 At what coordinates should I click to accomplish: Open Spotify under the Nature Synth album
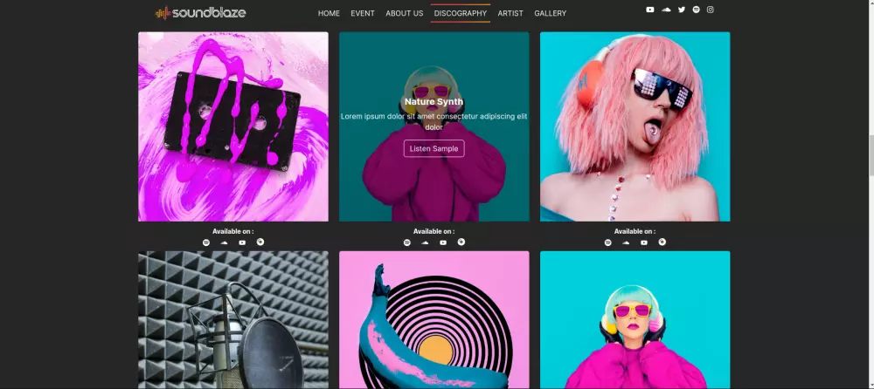coord(407,242)
